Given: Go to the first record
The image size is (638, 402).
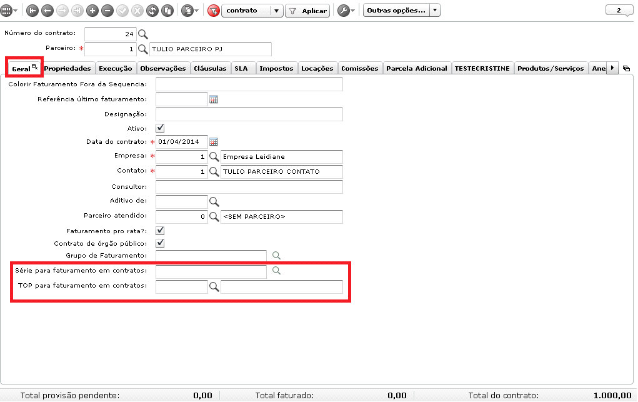Looking at the screenshot, I should (x=32, y=11).
